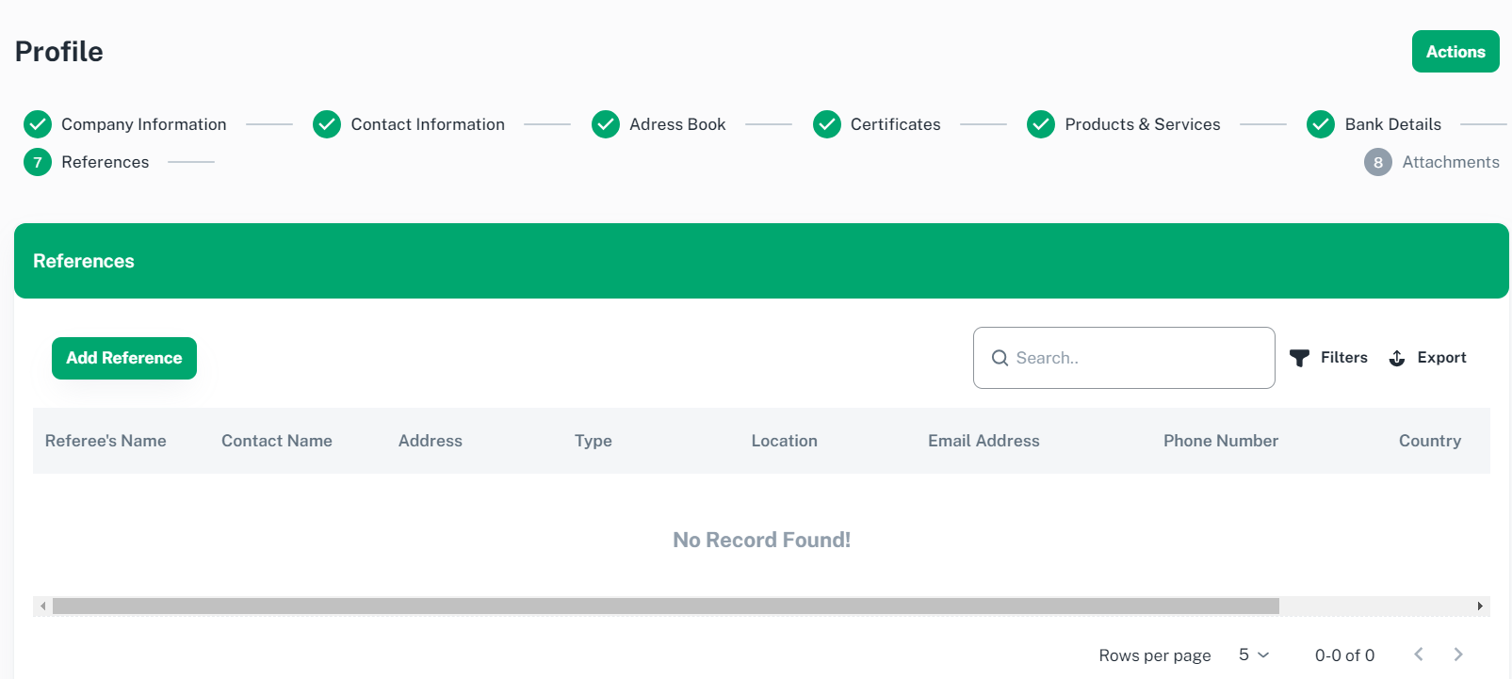Open the Actions menu button

1455,52
